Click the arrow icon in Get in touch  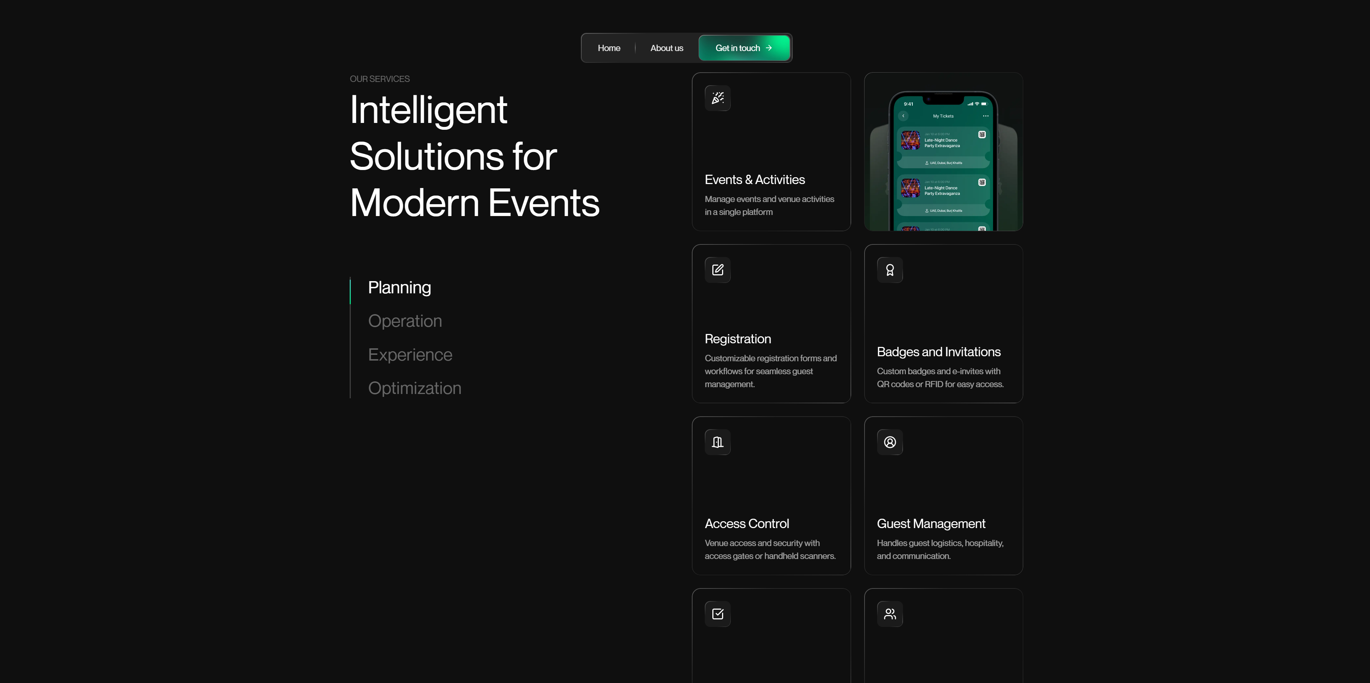coord(768,48)
